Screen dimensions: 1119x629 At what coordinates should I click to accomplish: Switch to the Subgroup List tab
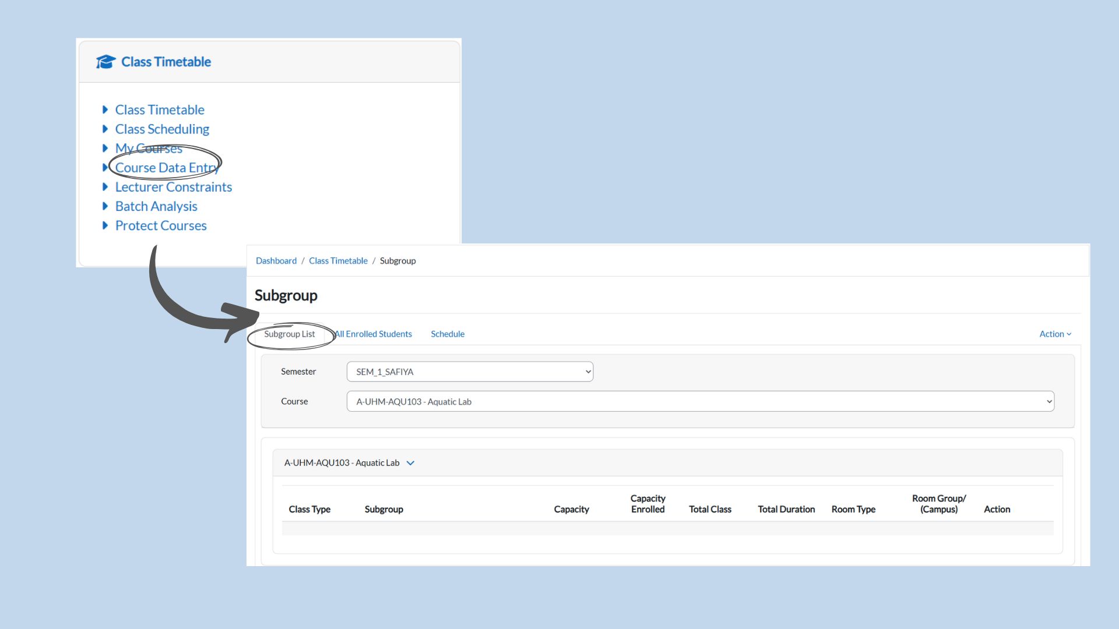[x=289, y=334]
